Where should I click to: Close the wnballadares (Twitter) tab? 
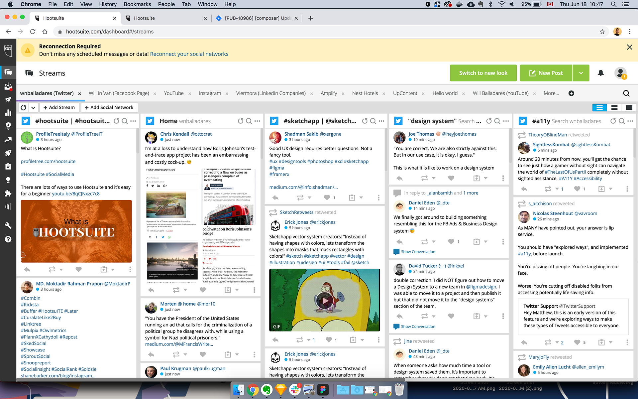pos(79,94)
